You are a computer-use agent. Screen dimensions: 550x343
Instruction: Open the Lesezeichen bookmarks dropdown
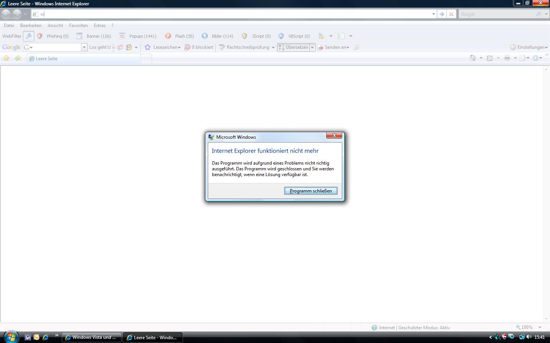pyautogui.click(x=163, y=47)
